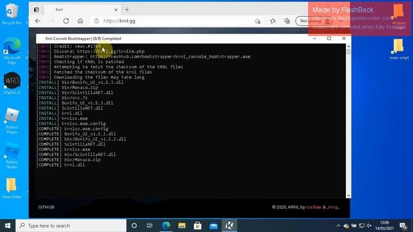Switch to the Krnl app on taskbar
The width and height of the screenshot is (413, 232).
click(229, 226)
